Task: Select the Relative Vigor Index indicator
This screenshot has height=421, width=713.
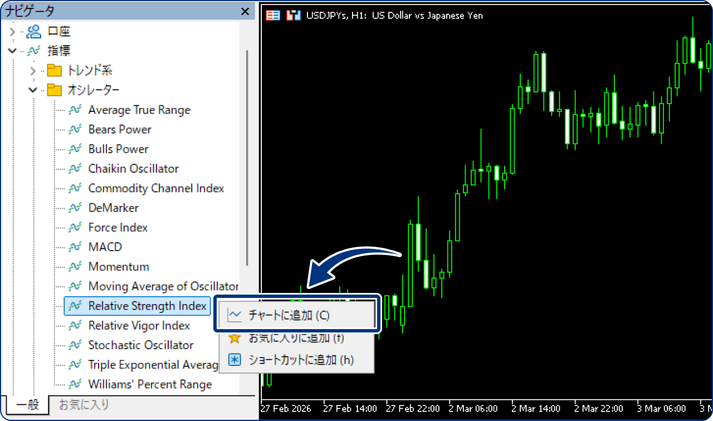Action: [139, 325]
